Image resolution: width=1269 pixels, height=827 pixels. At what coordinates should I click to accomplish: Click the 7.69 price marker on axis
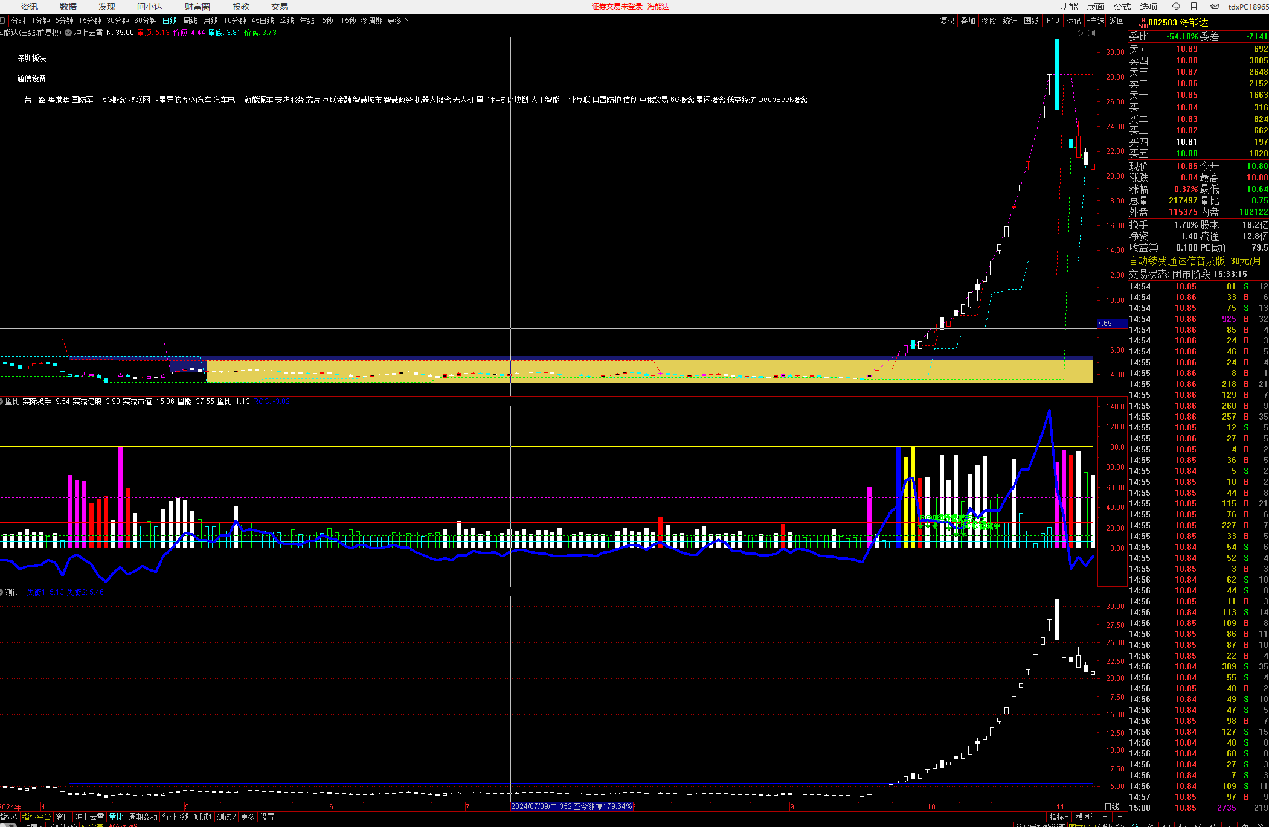point(1105,324)
